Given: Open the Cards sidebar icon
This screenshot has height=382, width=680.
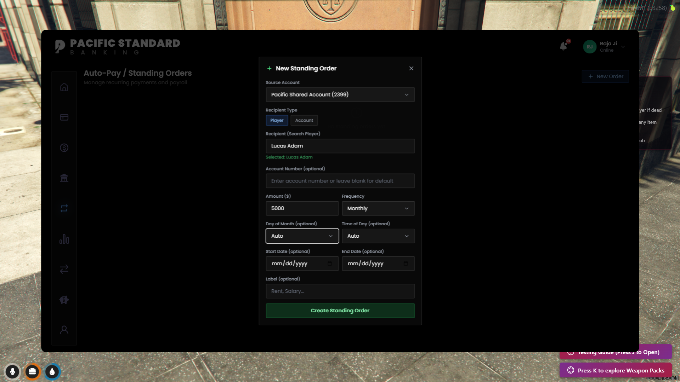Looking at the screenshot, I should [64, 117].
